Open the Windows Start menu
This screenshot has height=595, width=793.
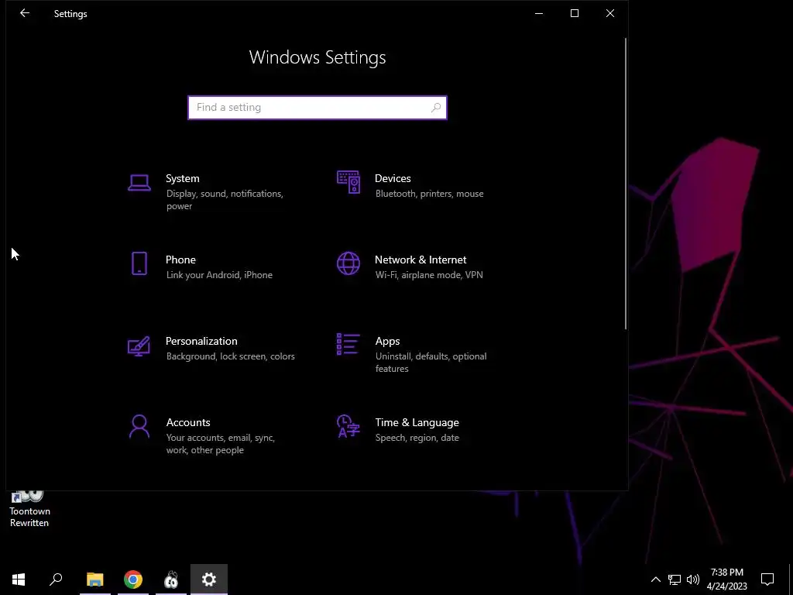point(19,580)
